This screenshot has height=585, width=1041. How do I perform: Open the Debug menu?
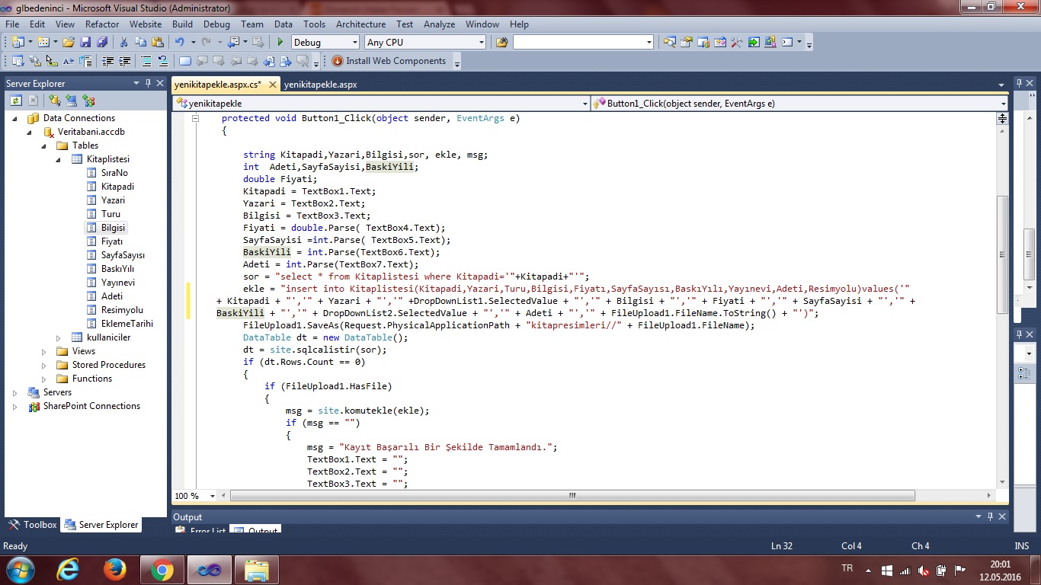[x=216, y=24]
